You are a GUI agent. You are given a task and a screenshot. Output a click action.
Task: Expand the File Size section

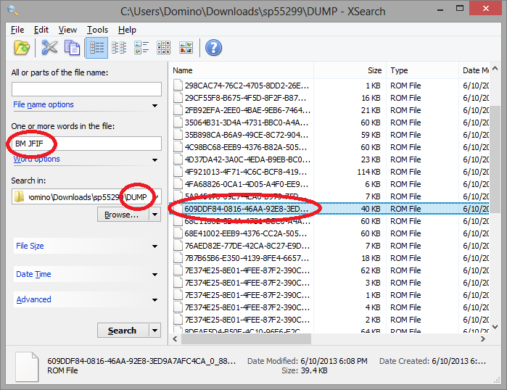tap(155, 246)
